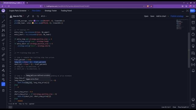The width and height of the screenshot is (196, 110).
Task: Open the chart patterns tool
Action: pos(3,31)
